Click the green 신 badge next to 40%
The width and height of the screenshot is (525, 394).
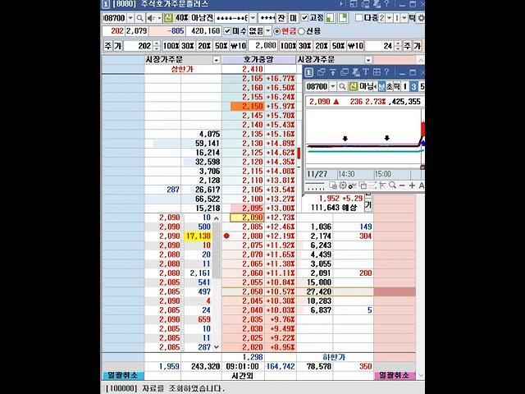(168, 18)
